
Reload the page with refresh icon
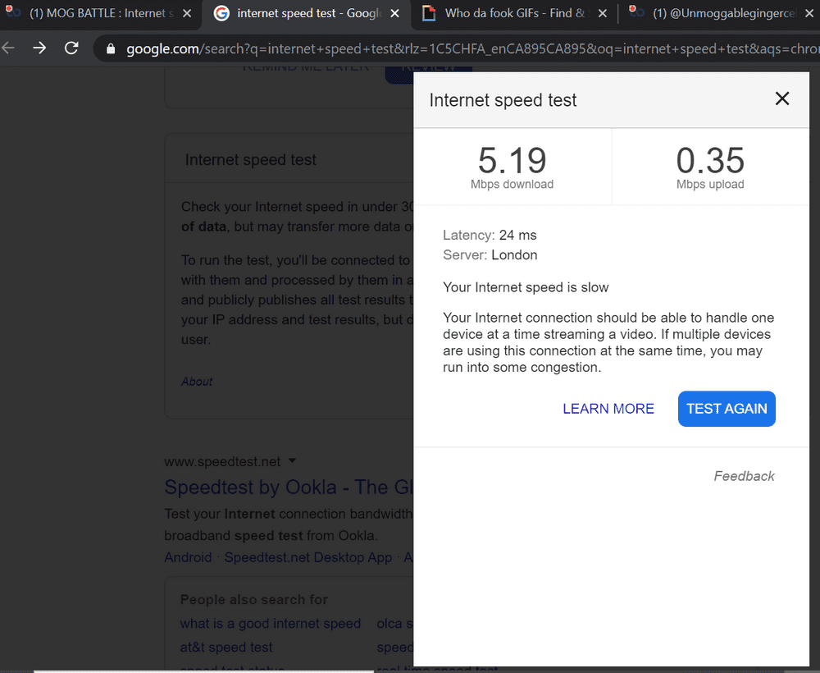[71, 48]
